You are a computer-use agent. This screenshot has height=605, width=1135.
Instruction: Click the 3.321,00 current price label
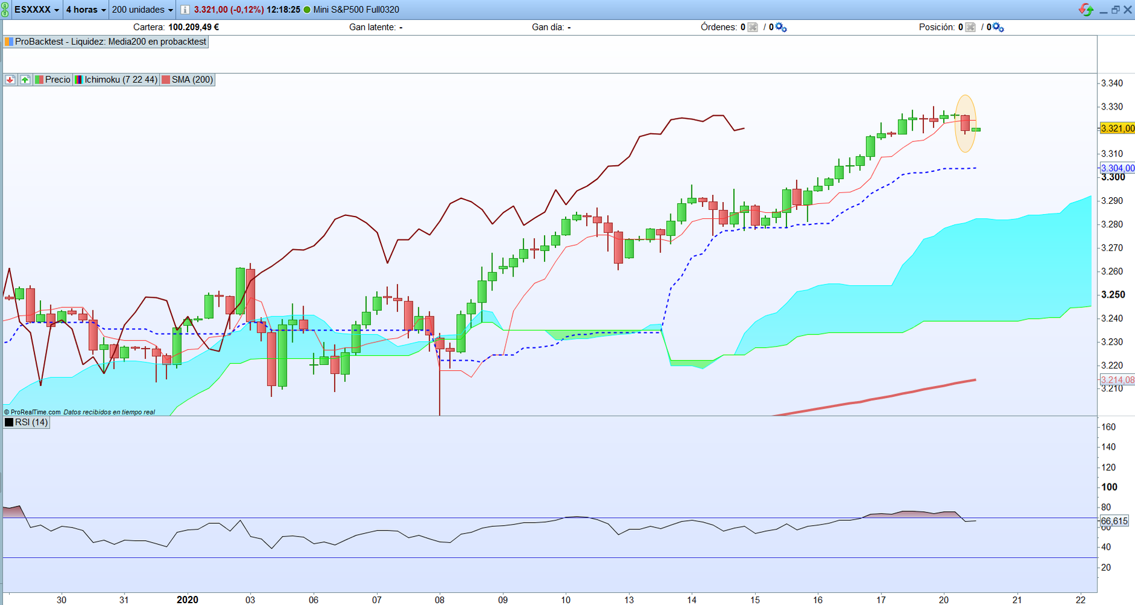click(1117, 128)
